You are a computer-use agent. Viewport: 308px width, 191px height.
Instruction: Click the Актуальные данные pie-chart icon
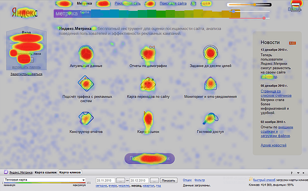tap(86, 53)
